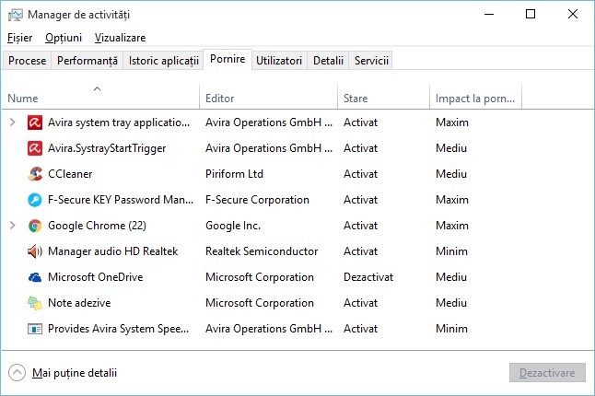This screenshot has height=396, width=595.
Task: Click the Mai puține detalii link
Action: coord(75,373)
